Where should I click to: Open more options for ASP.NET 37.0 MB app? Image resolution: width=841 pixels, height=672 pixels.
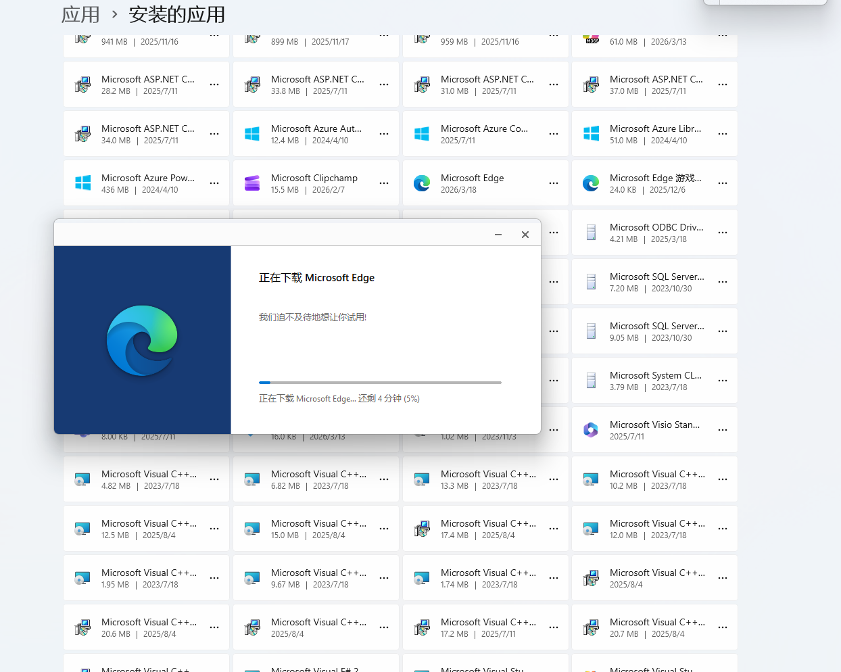(x=723, y=85)
